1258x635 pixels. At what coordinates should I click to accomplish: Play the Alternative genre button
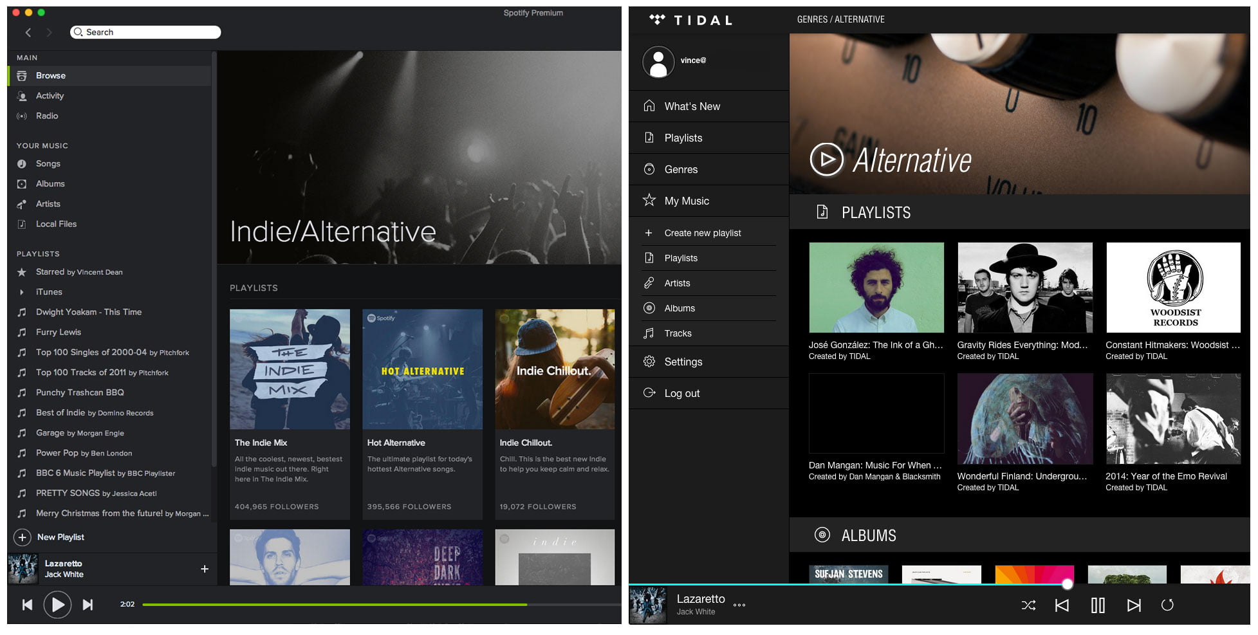[x=827, y=160]
